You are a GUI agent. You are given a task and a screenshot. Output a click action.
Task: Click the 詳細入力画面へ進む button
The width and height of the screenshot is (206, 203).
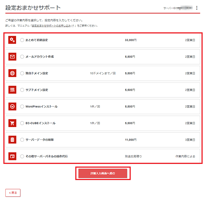(103, 173)
